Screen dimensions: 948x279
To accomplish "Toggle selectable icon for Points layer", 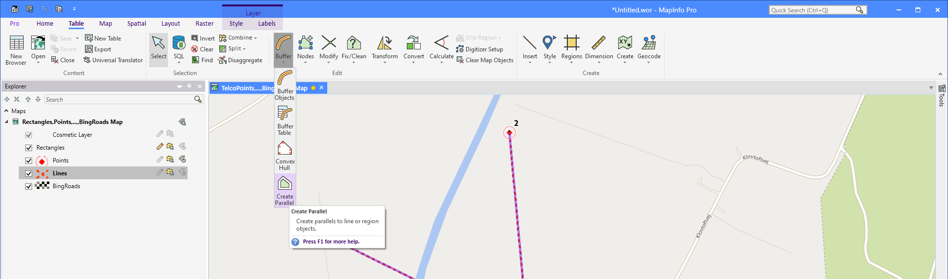I will [x=170, y=159].
